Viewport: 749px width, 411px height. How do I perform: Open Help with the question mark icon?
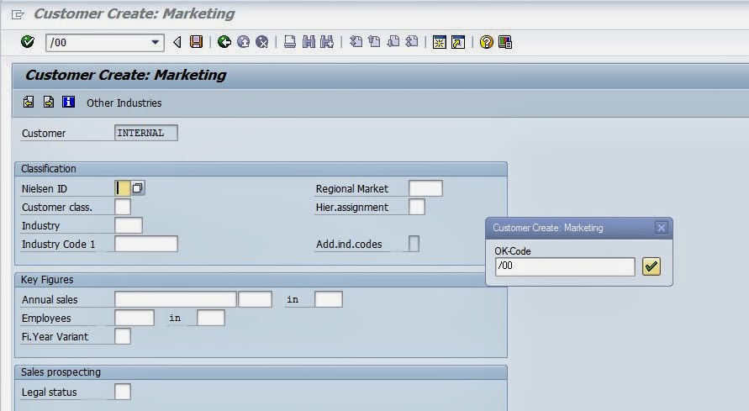pos(487,42)
